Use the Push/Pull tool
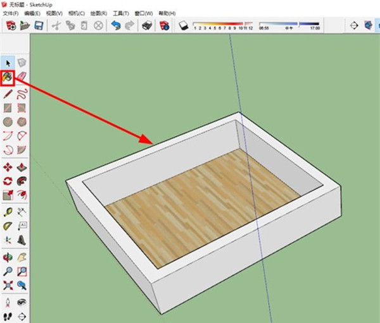Screen dimensions: 380x323 click(22, 167)
